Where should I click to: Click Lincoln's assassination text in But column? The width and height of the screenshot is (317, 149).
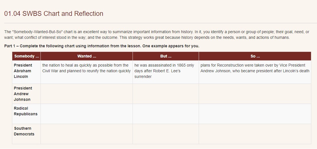[x=164, y=71]
